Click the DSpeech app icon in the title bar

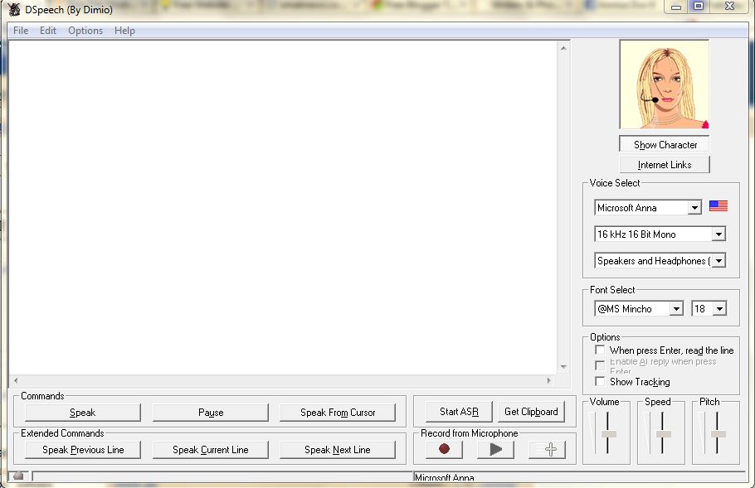tap(14, 9)
